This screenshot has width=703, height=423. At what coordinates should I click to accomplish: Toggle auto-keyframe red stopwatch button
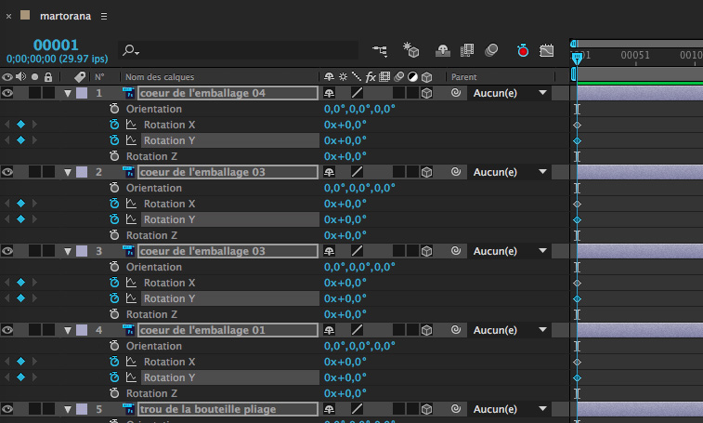click(x=523, y=50)
